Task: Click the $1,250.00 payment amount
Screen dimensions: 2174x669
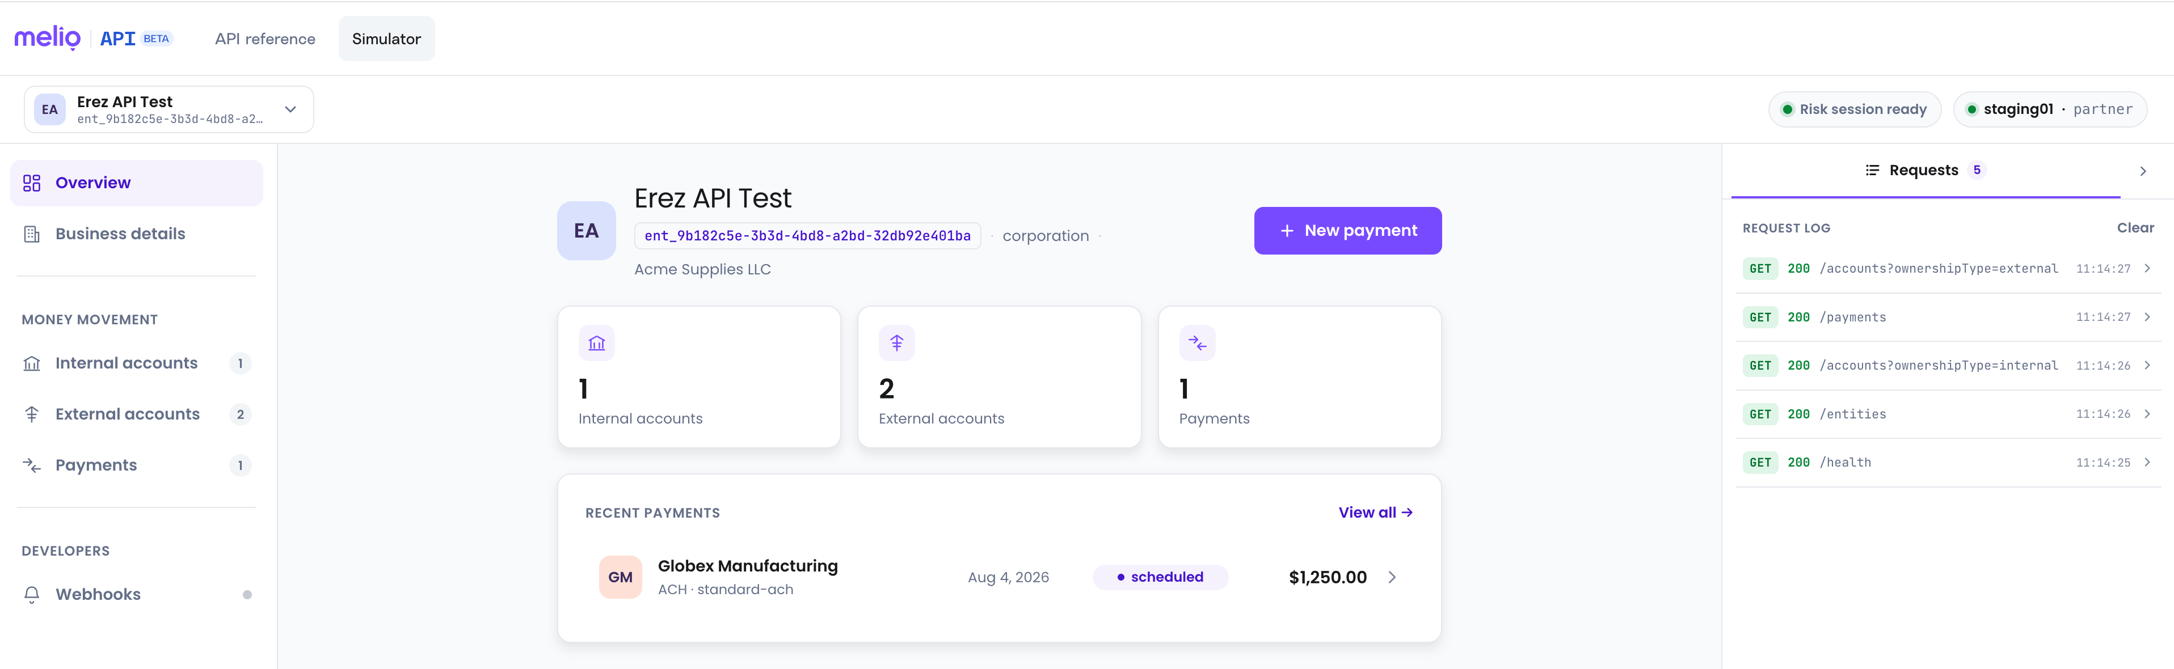Action: (1328, 577)
